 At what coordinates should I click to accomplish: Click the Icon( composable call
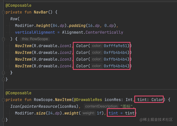pos(16,106)
